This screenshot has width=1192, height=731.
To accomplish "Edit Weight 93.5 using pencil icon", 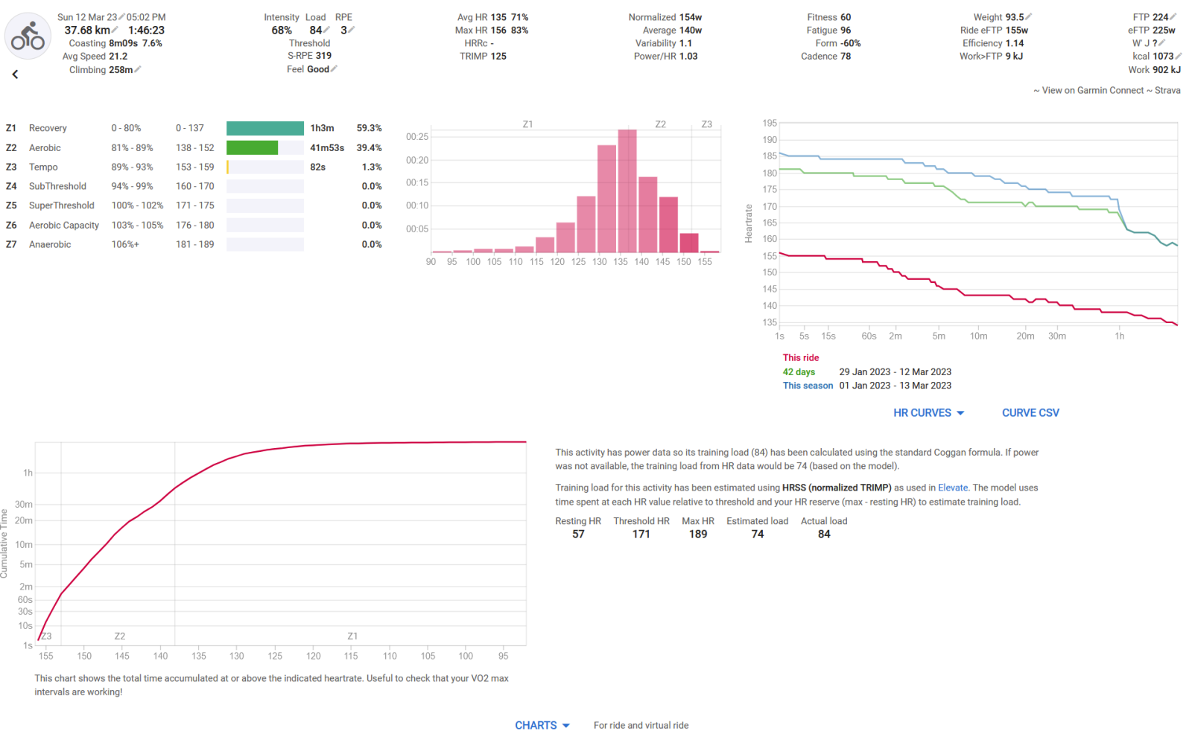I will [1029, 17].
